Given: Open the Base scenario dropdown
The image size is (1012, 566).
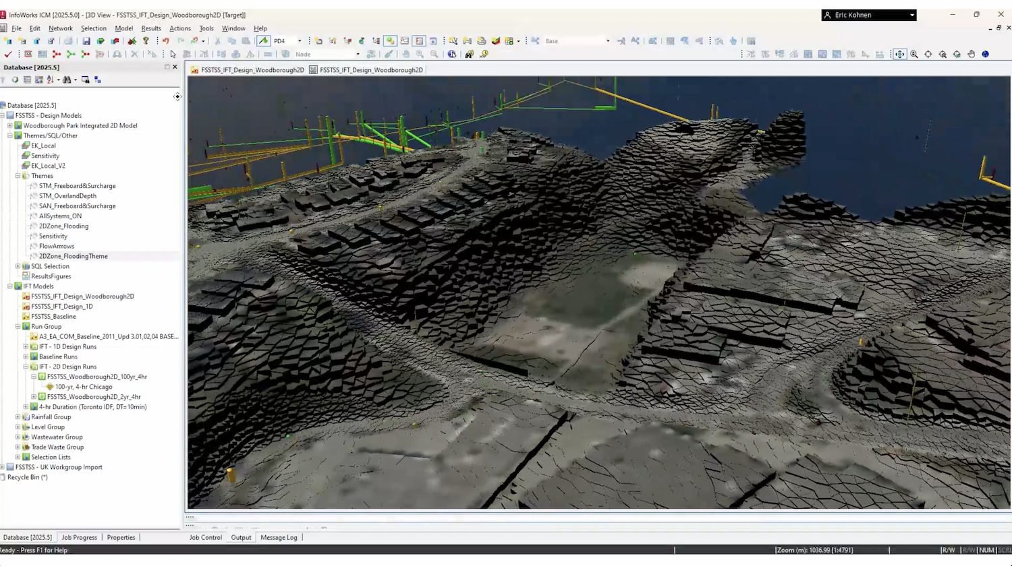Looking at the screenshot, I should [x=607, y=41].
